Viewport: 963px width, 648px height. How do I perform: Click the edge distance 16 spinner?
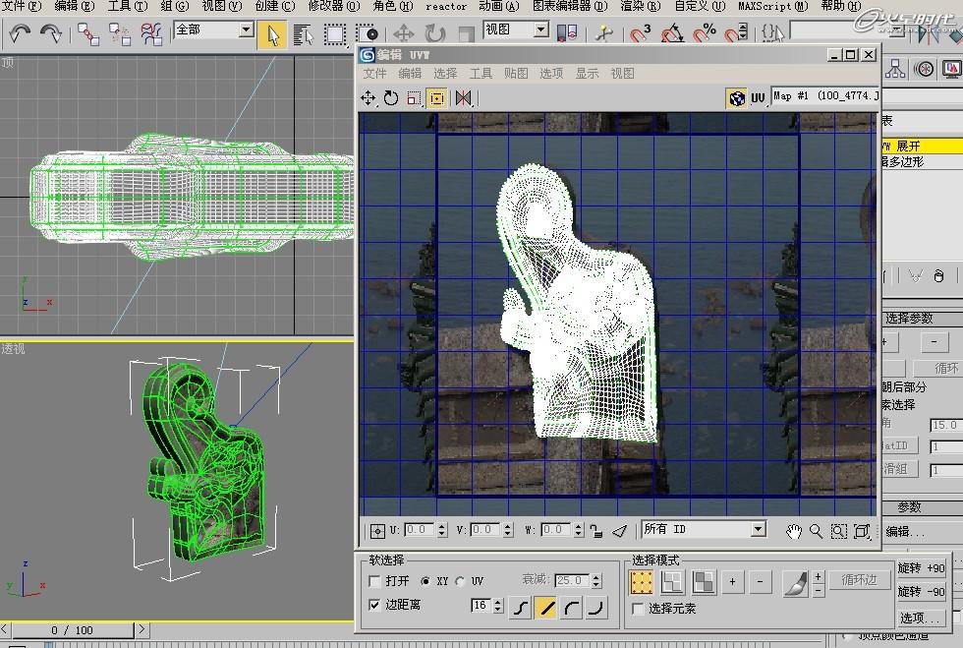click(x=498, y=606)
